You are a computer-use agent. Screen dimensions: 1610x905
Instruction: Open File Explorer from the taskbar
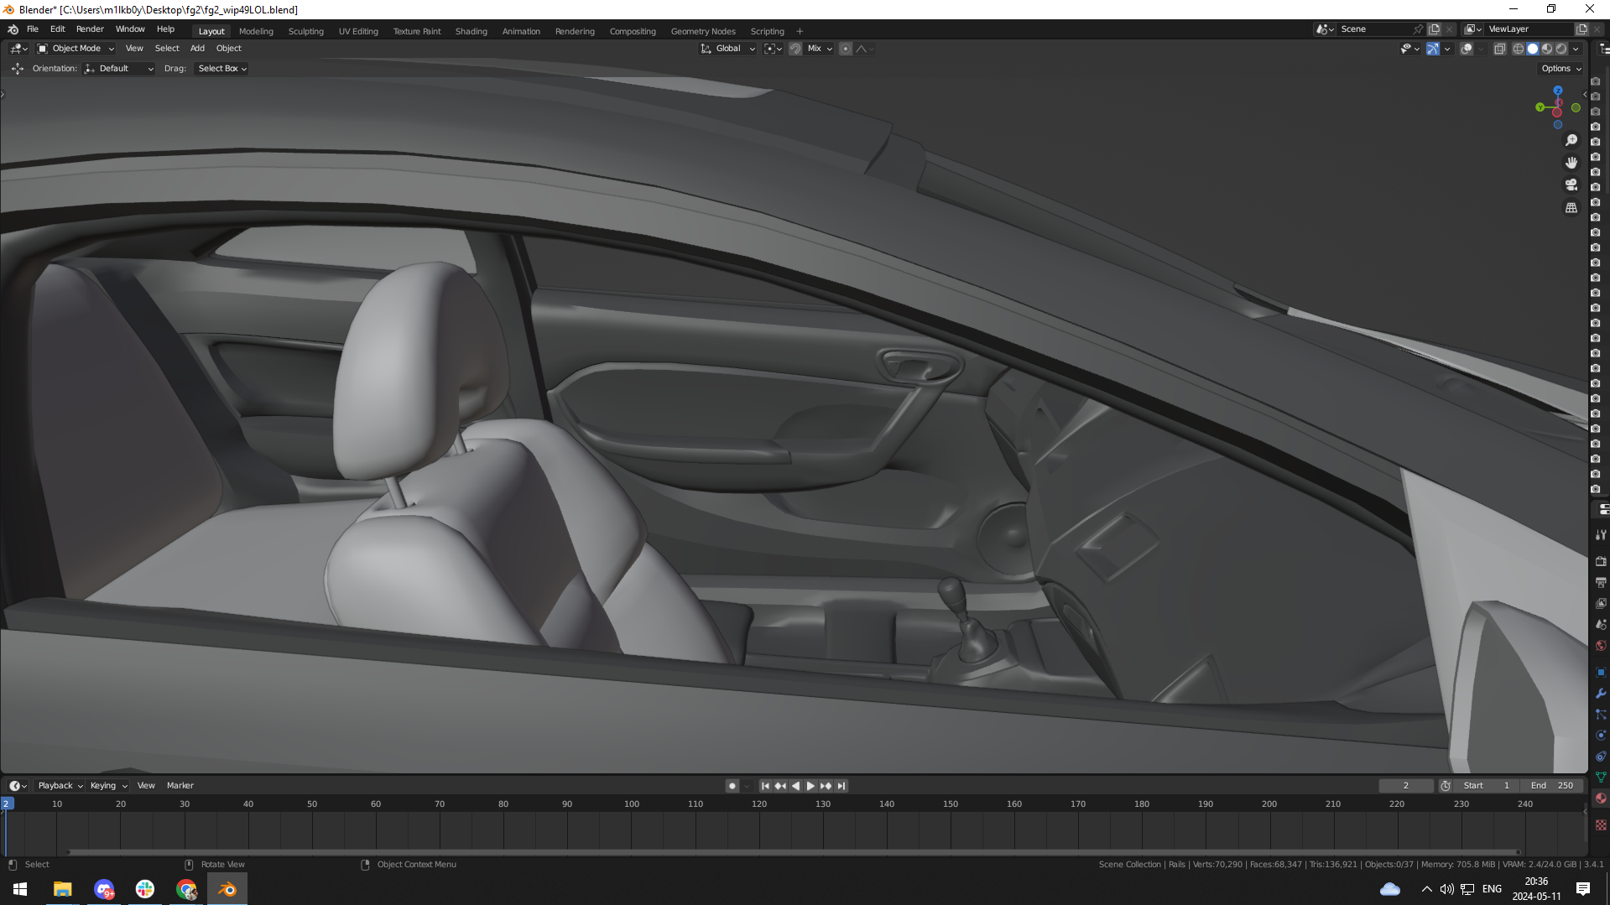(x=62, y=889)
